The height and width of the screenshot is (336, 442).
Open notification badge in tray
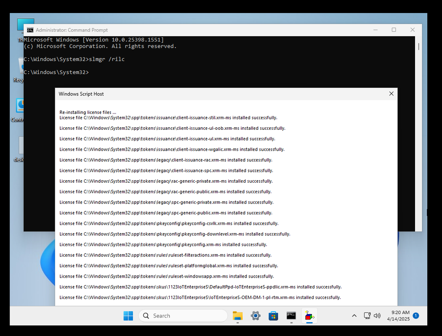(x=416, y=316)
